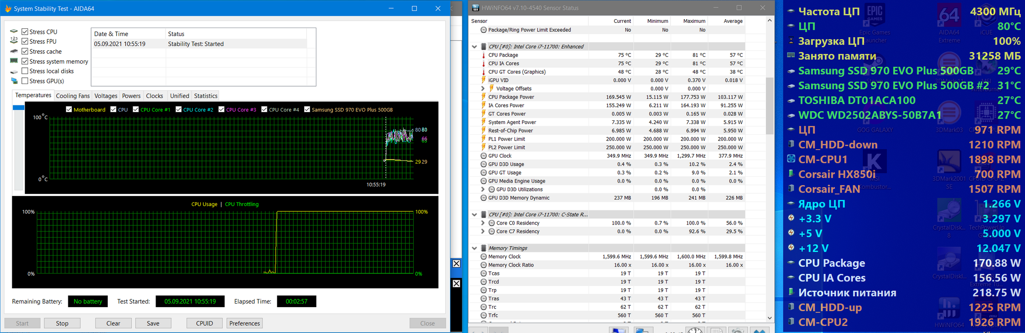Click the chip icon beside Stress CPU
The image size is (1025, 333).
tap(14, 32)
